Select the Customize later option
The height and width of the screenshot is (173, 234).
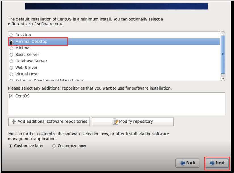[11, 146]
